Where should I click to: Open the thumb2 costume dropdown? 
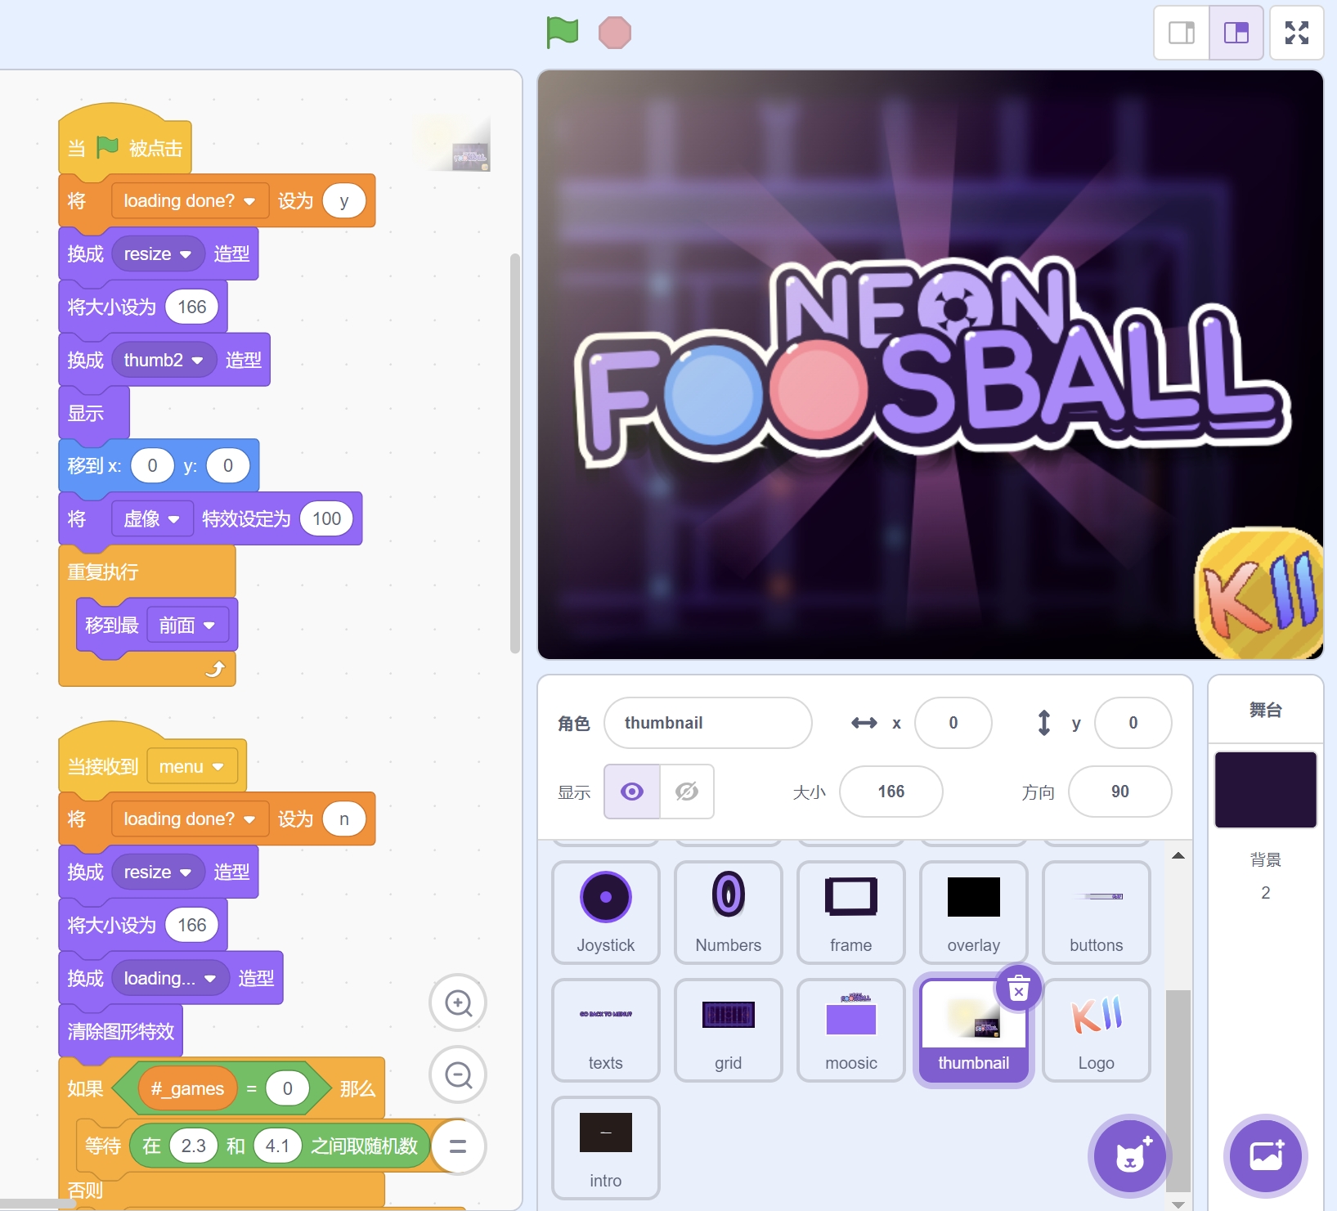point(197,361)
